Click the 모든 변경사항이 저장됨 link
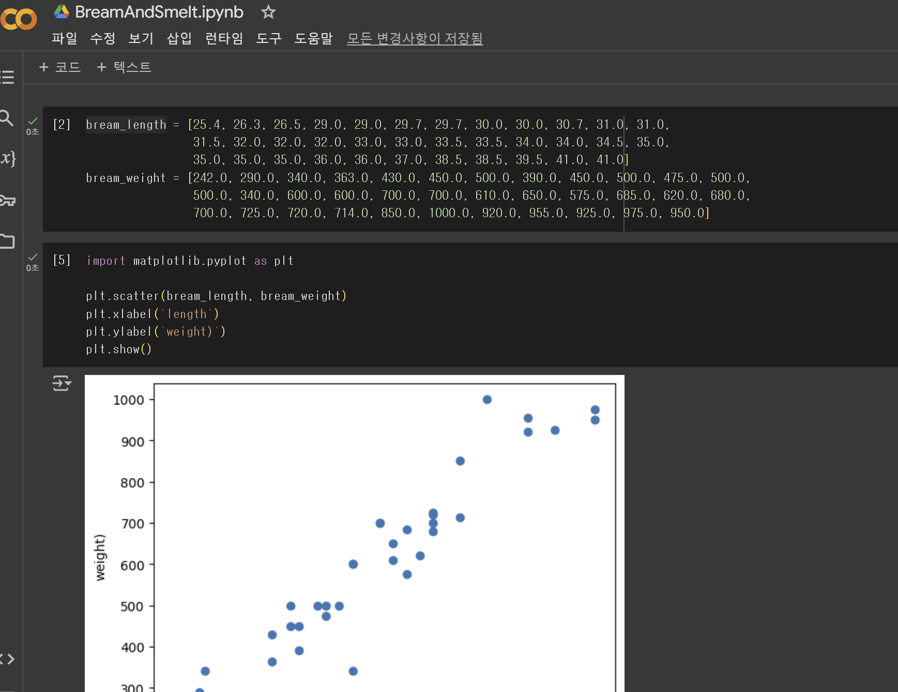Image resolution: width=898 pixels, height=692 pixels. coord(415,38)
